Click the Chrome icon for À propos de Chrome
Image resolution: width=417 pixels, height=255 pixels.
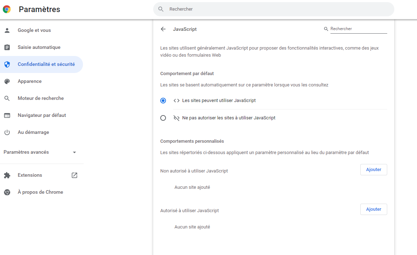point(7,192)
